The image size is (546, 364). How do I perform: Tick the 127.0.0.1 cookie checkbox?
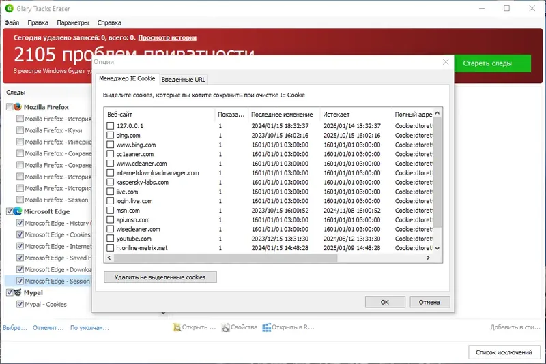(x=111, y=125)
